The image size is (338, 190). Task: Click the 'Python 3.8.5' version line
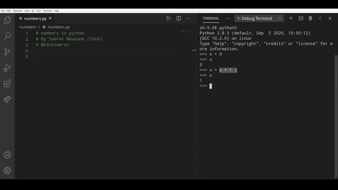255,33
